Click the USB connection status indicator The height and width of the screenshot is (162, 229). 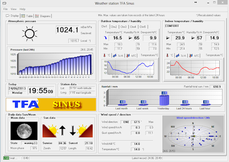(6, 158)
